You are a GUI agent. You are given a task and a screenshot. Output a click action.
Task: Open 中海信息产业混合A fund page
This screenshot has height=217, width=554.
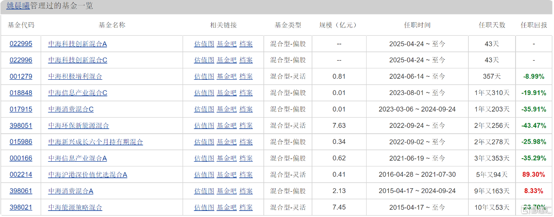click(x=78, y=159)
